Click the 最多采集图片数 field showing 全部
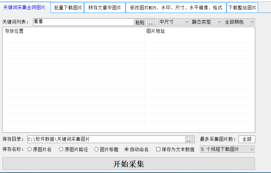 click(247, 139)
